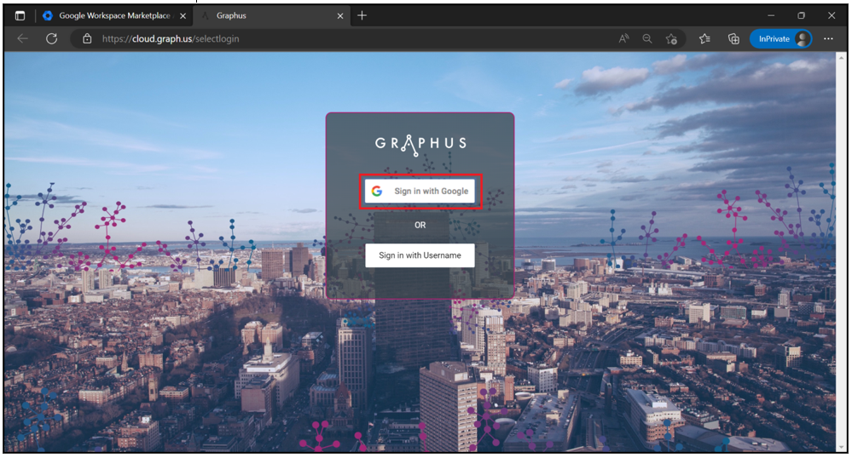Click the scrollbar down arrow
This screenshot has width=852, height=458.
(842, 448)
